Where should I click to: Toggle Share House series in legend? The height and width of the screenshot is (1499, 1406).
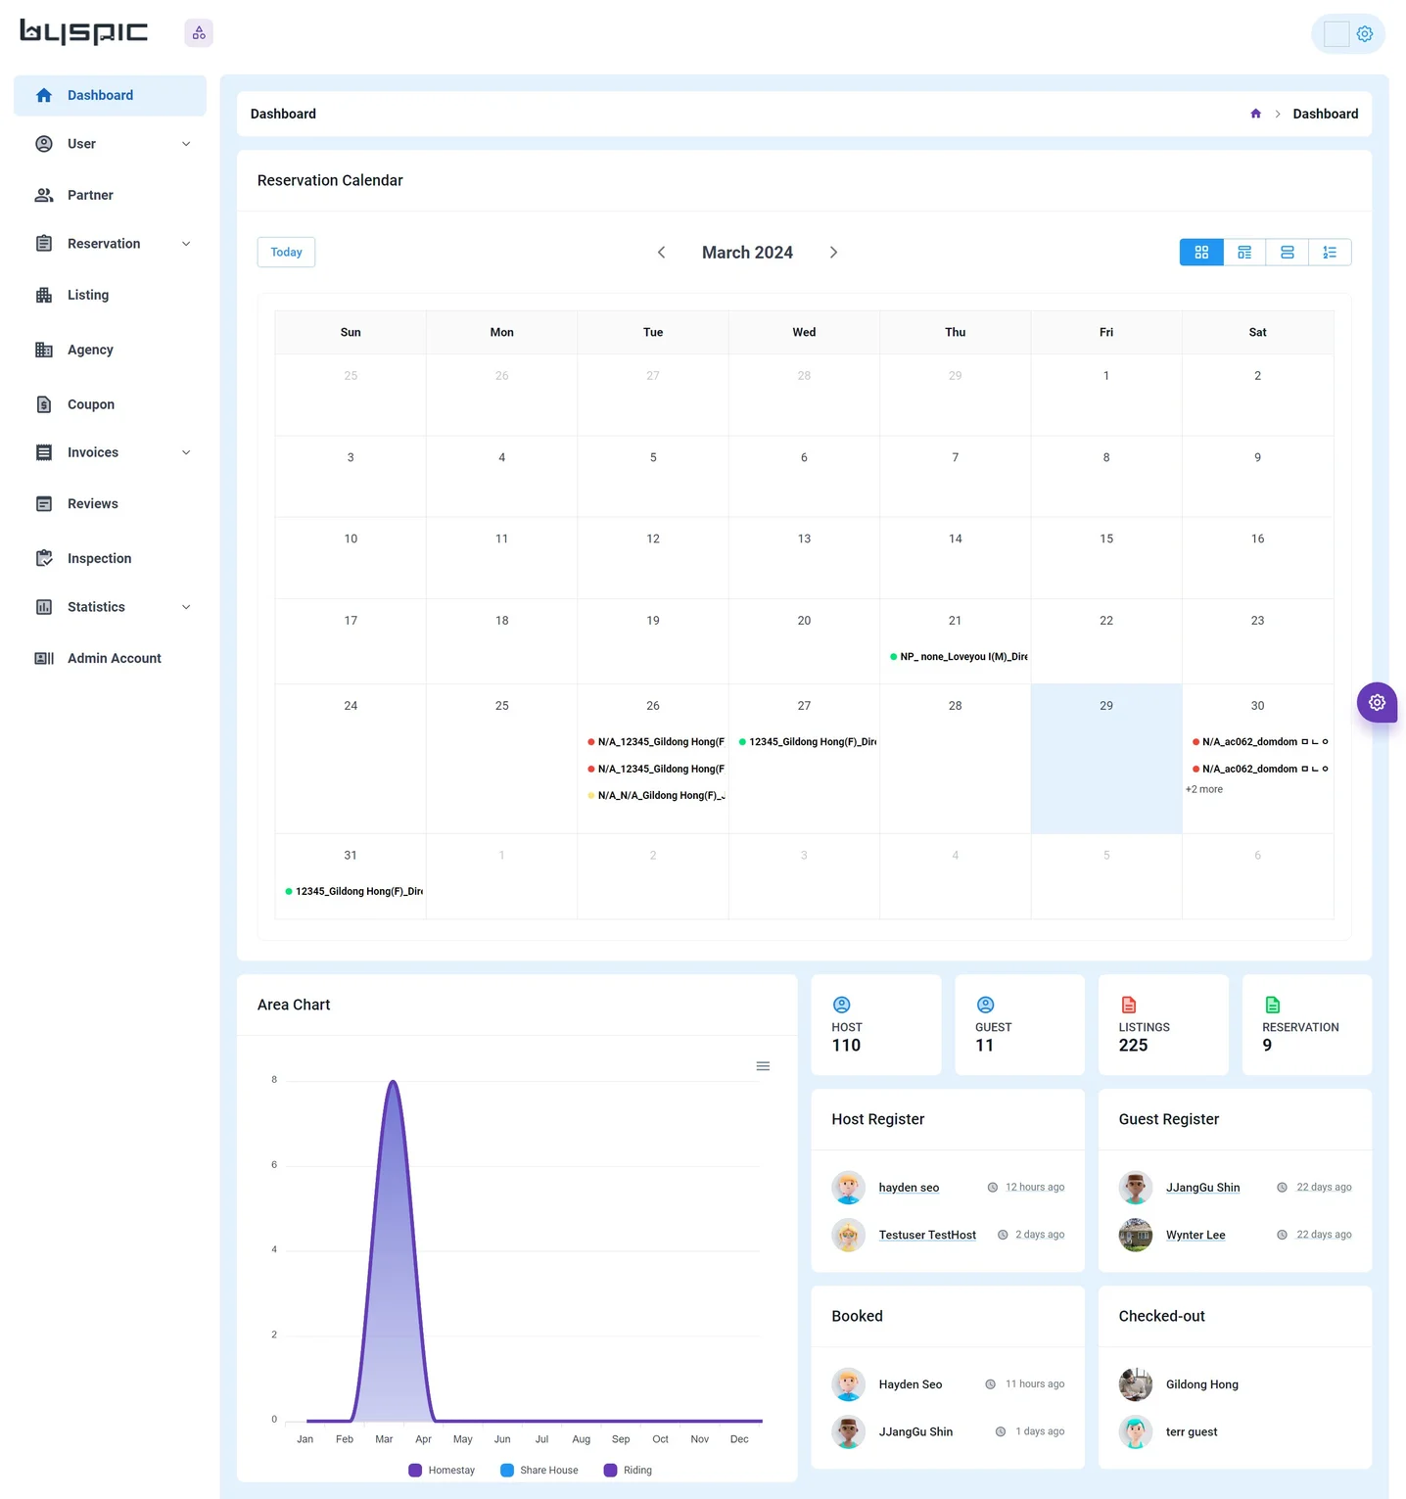click(x=539, y=1470)
